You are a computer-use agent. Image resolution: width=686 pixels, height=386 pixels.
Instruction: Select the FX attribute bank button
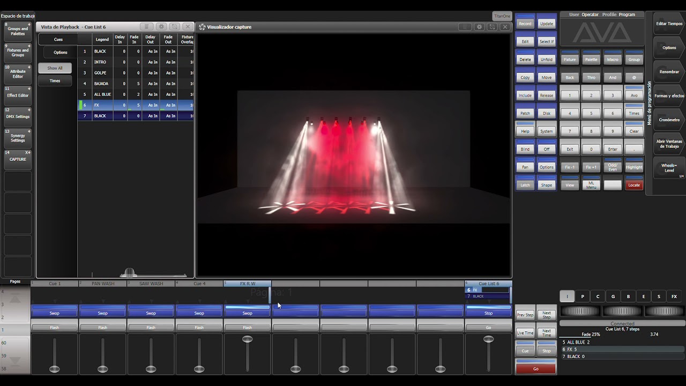click(x=674, y=296)
